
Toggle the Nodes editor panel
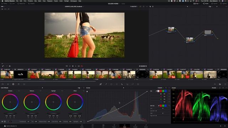(x=206, y=4)
